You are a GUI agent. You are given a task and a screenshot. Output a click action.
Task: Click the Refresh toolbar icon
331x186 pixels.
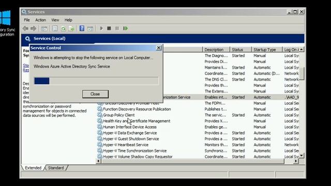pos(63,28)
